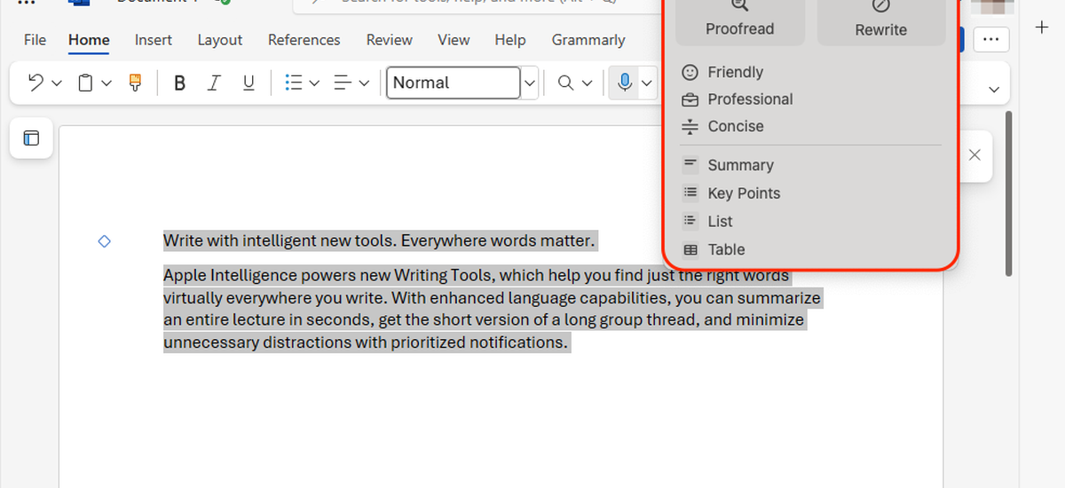This screenshot has height=488, width=1065.
Task: Click the Clipboard paste icon
Action: tap(85, 83)
